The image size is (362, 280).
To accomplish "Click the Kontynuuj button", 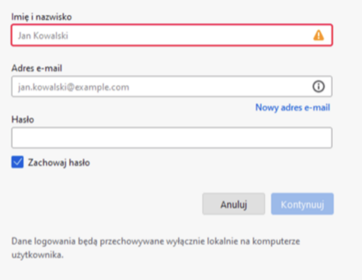I will coord(302,204).
